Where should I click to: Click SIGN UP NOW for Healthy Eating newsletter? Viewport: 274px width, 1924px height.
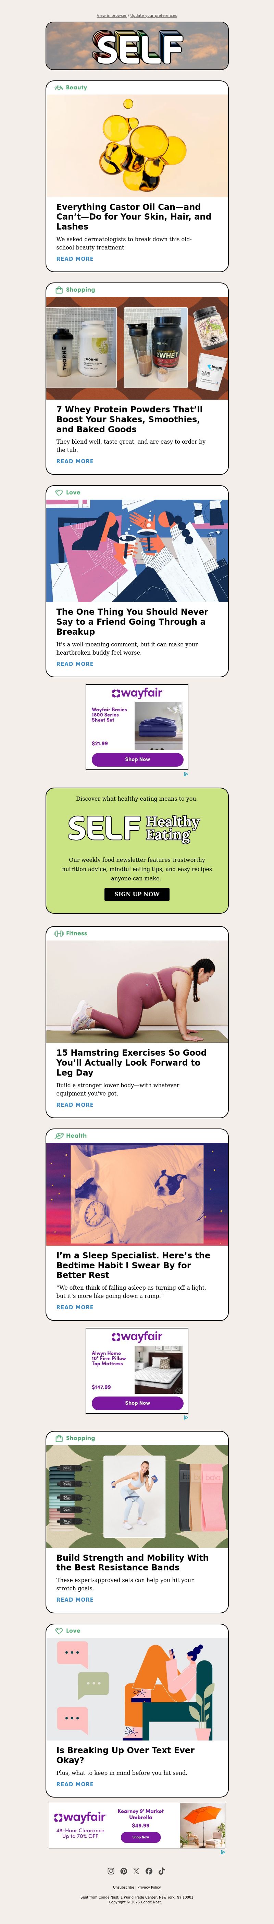click(137, 894)
